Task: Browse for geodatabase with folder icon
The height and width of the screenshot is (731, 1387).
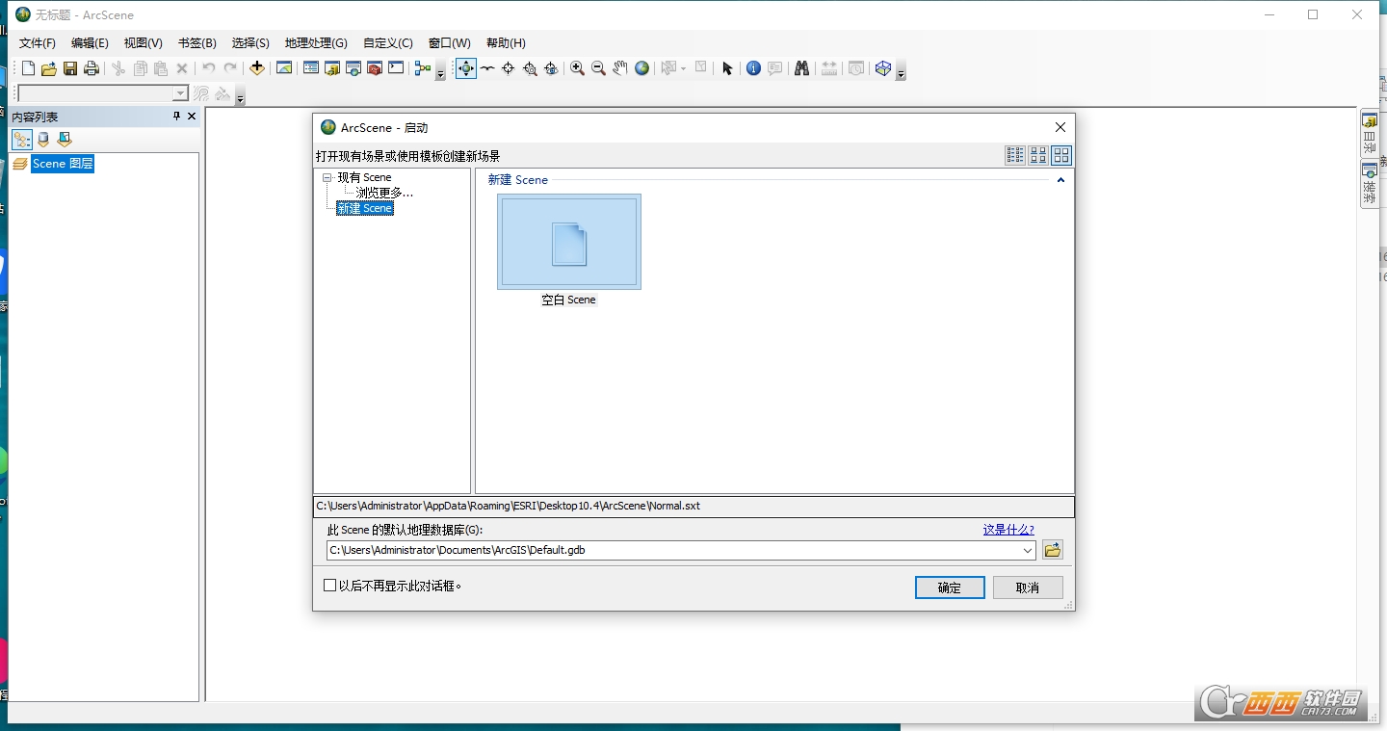Action: point(1052,550)
